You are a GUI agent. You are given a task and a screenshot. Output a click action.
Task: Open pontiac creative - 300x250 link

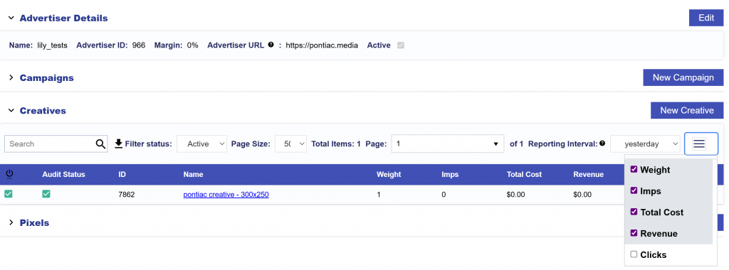(226, 195)
